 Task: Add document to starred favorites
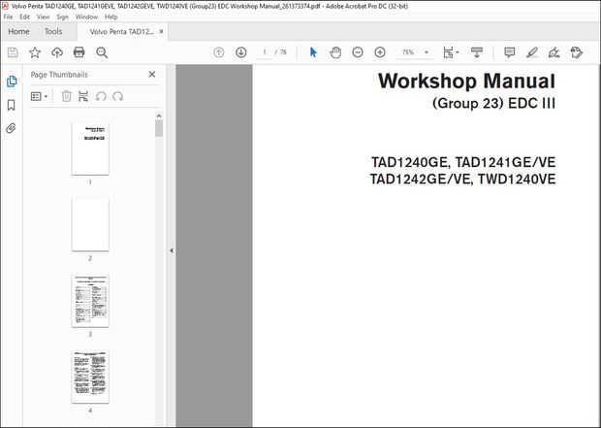pos(35,52)
